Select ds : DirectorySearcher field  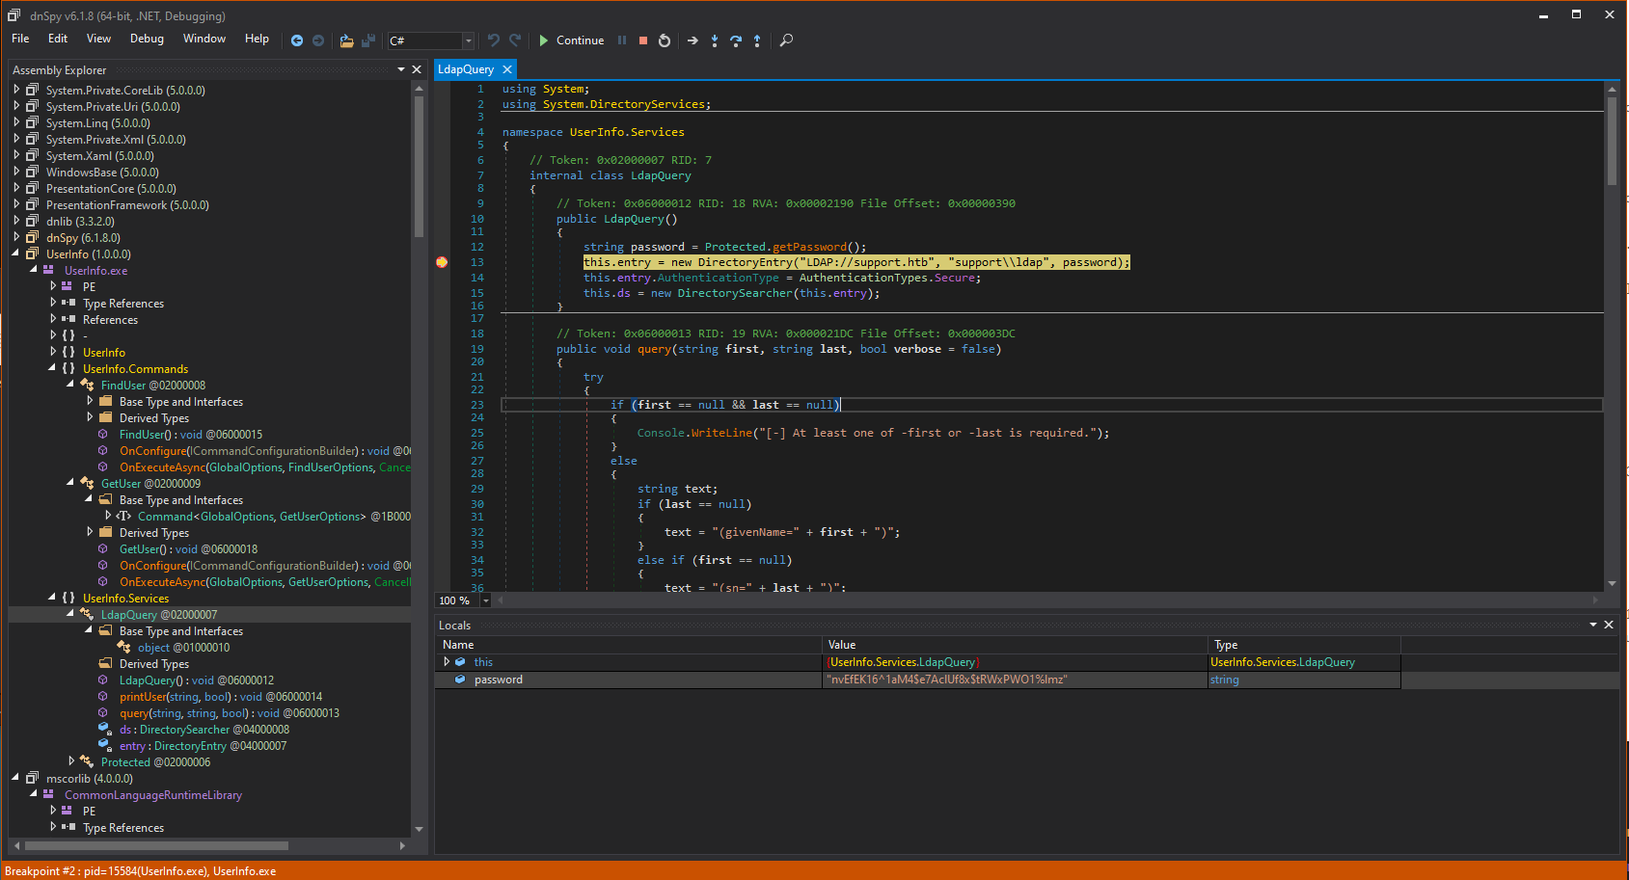coord(204,729)
